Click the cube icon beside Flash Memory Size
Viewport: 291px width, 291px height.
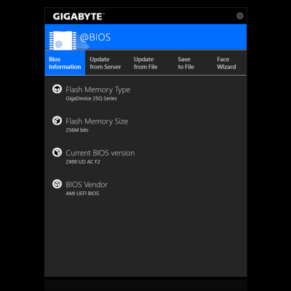tap(57, 121)
